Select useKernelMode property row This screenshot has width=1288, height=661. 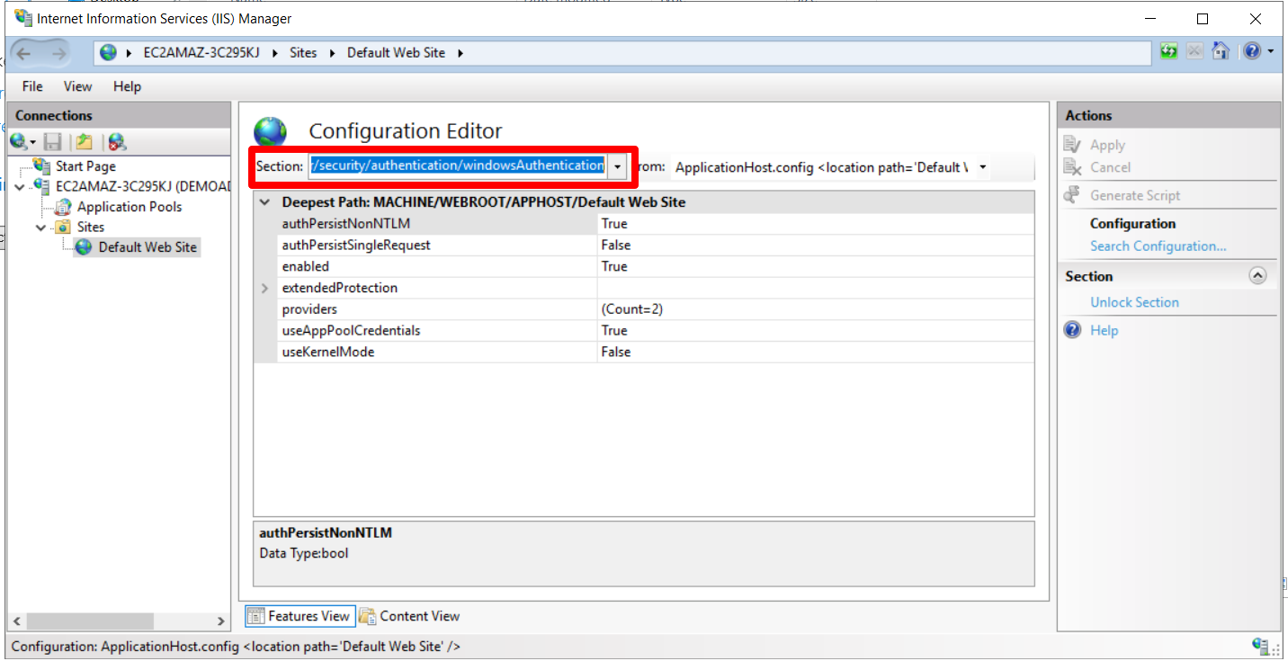(x=644, y=353)
